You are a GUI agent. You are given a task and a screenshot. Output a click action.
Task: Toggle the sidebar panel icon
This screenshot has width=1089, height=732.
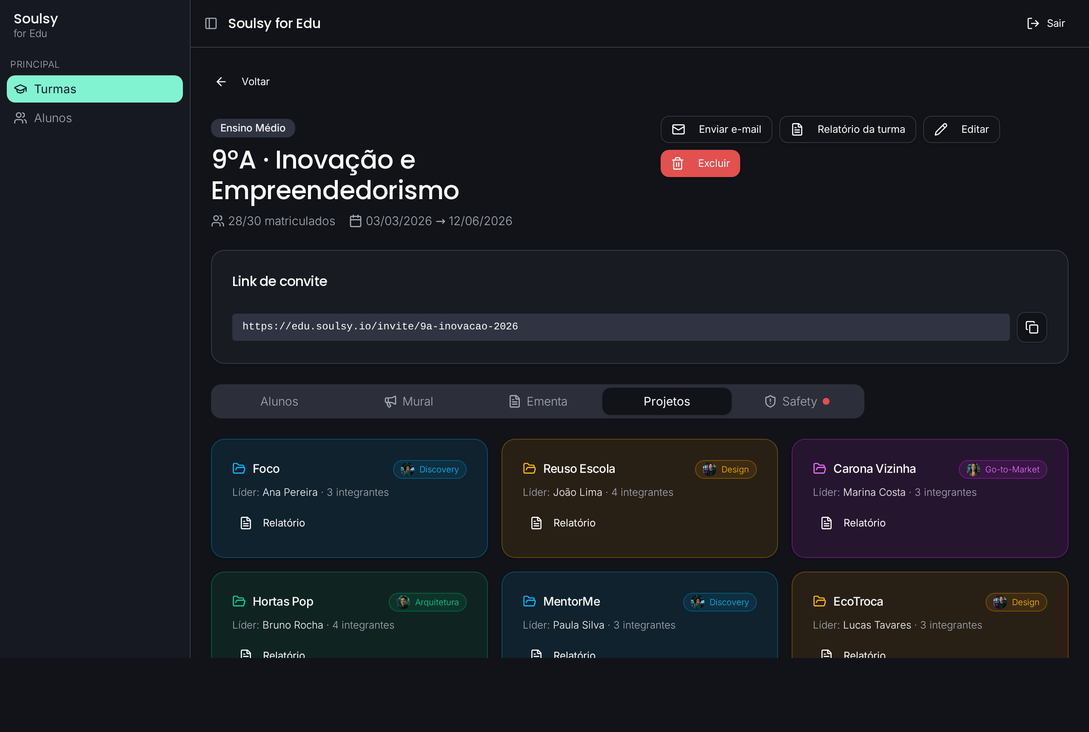coord(211,23)
